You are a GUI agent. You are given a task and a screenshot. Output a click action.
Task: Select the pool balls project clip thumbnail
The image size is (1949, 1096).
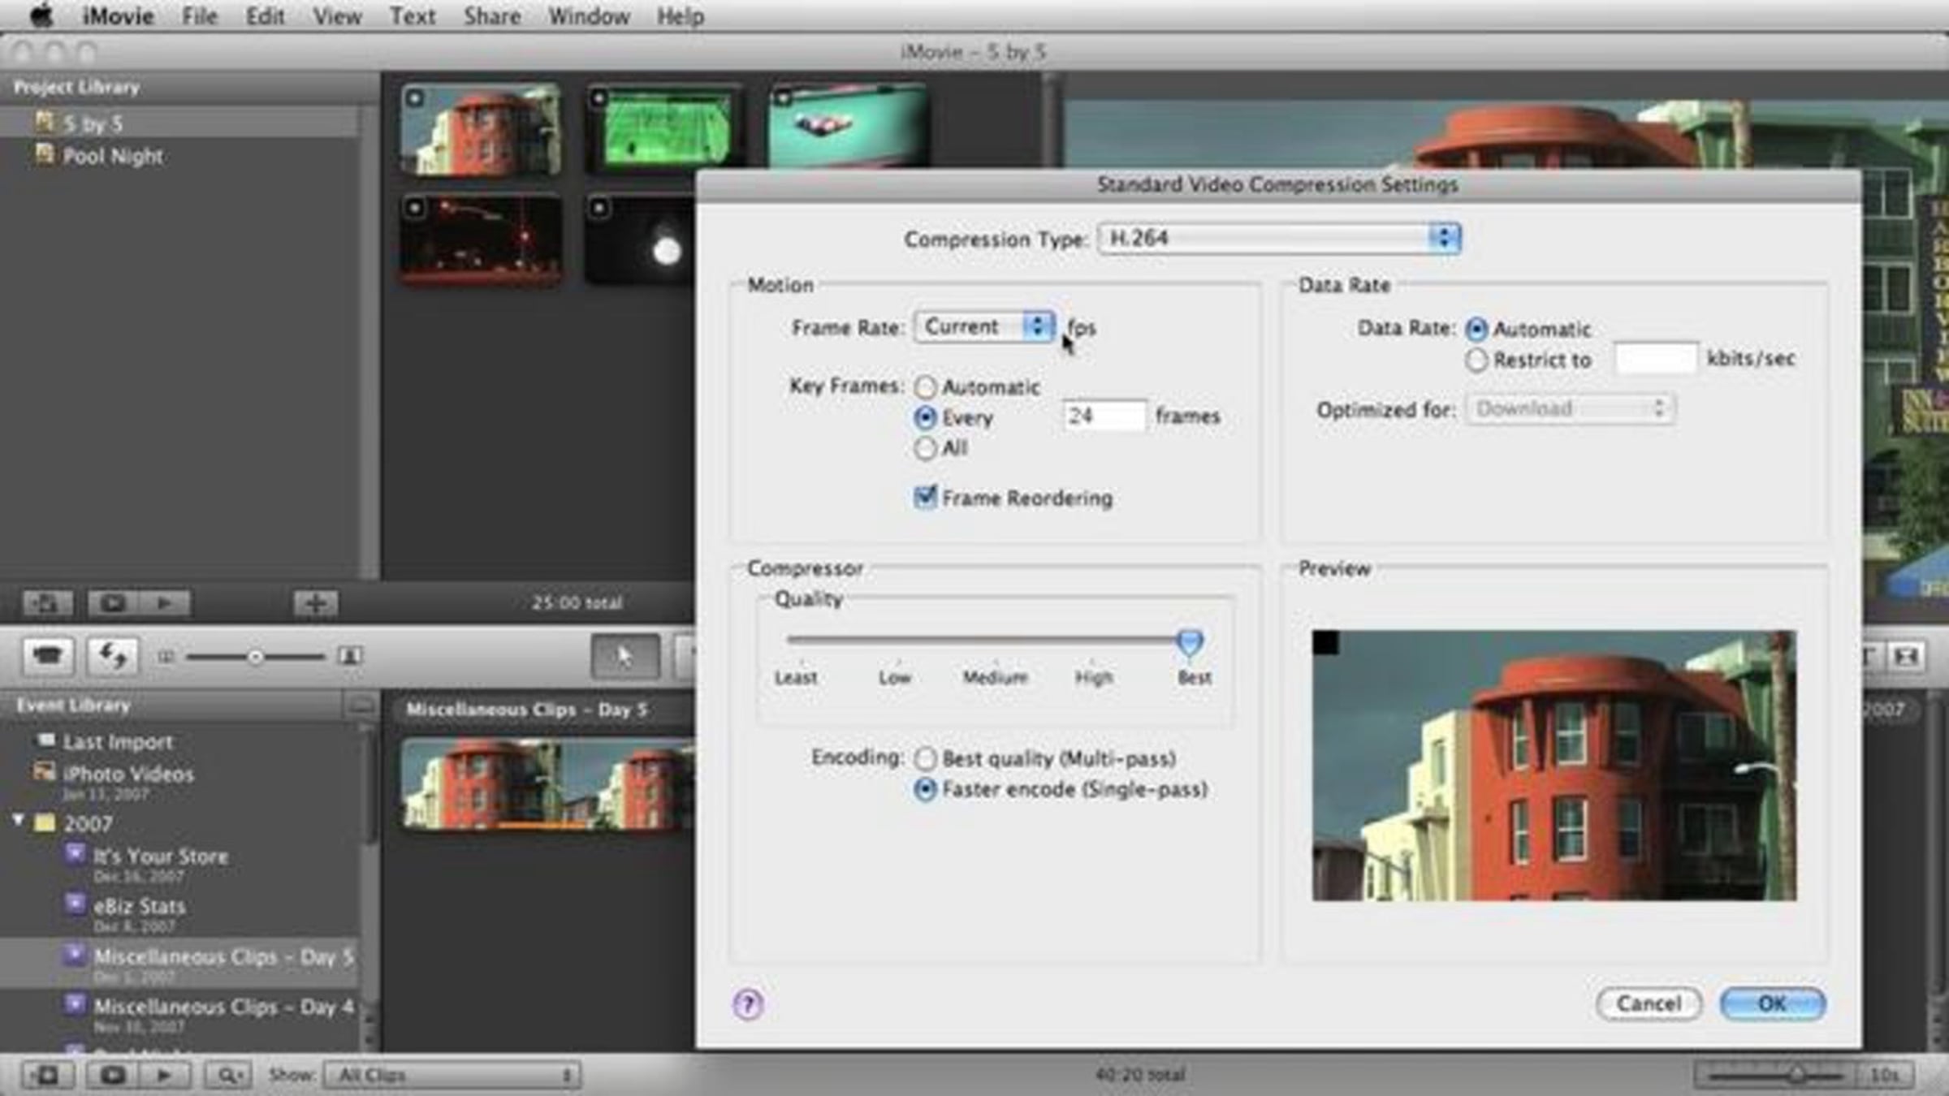point(848,127)
